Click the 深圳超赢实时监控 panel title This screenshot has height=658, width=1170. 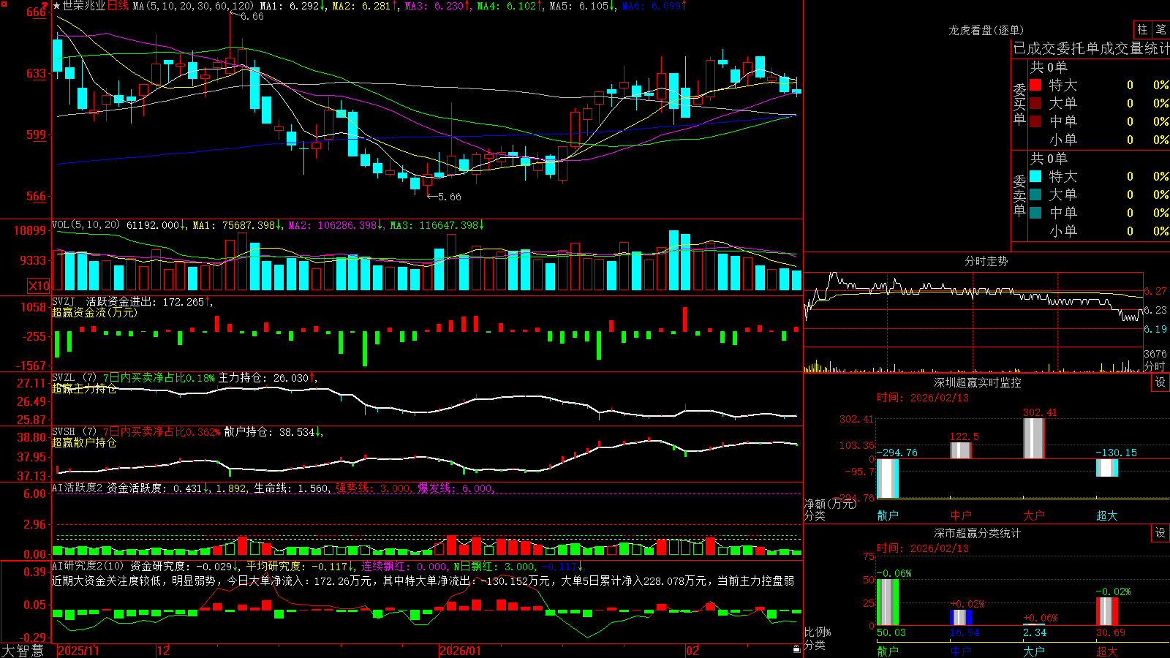978,382
